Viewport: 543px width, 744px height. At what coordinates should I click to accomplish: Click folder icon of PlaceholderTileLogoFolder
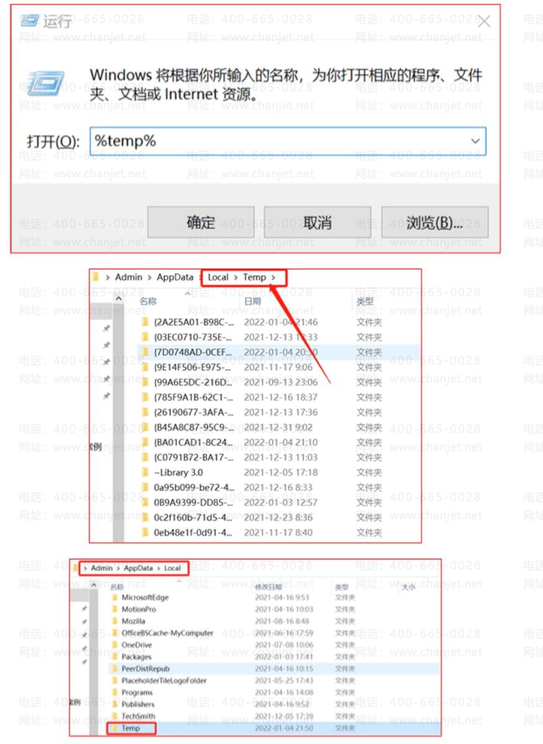[x=115, y=681]
